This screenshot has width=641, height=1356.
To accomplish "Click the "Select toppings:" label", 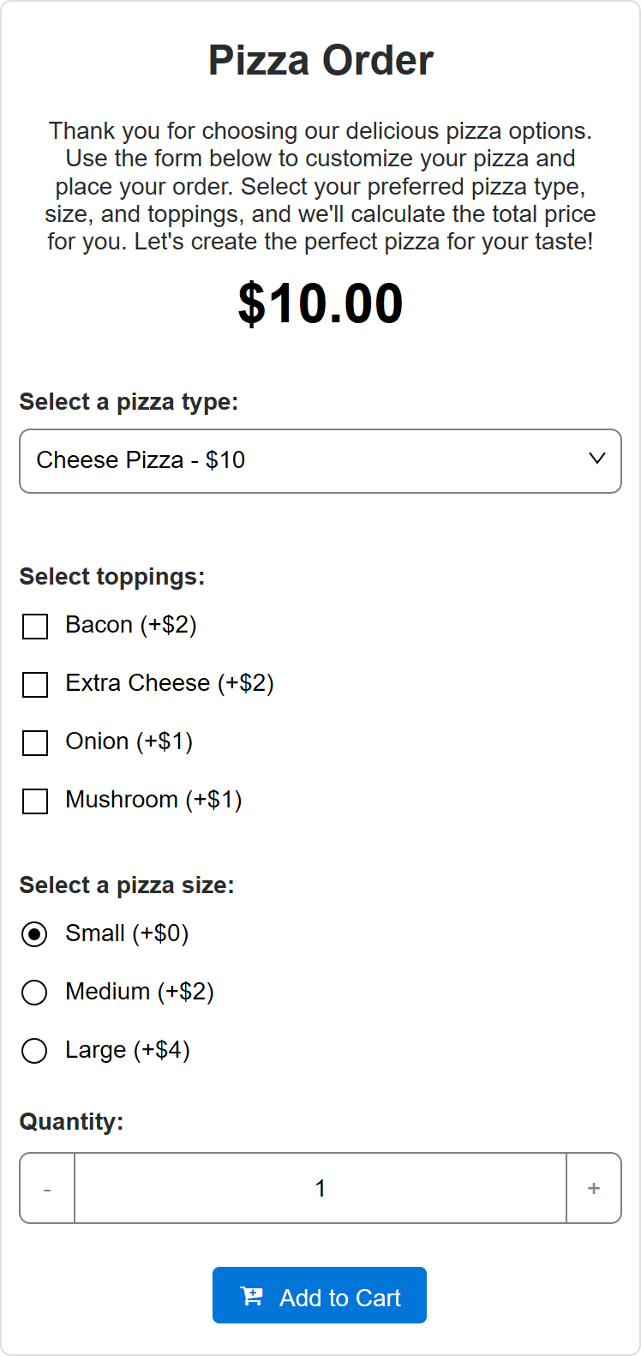I will click(112, 577).
